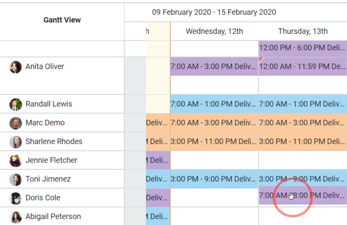This screenshot has width=347, height=225.
Task: Open Toni Jimenez's Wednesday 3:00 PM - 9:00 PM shift
Action: 214,179
